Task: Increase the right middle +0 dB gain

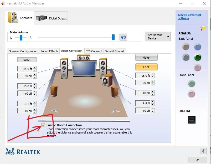Action: pos(153,91)
